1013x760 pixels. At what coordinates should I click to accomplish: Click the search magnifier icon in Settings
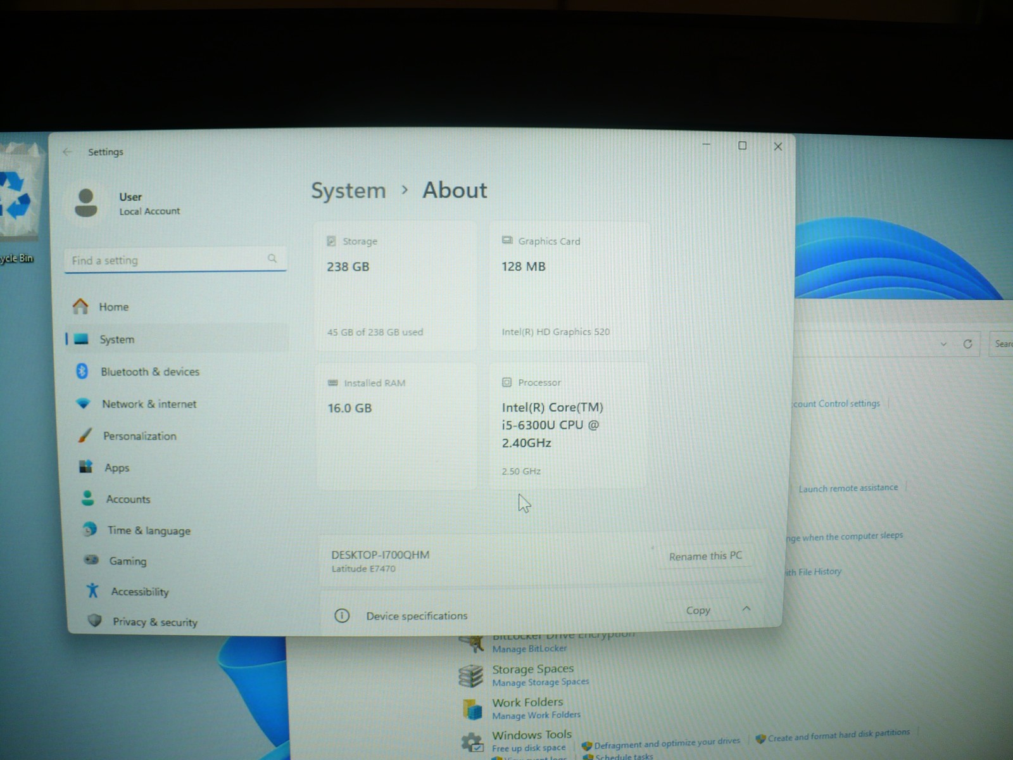tap(272, 258)
